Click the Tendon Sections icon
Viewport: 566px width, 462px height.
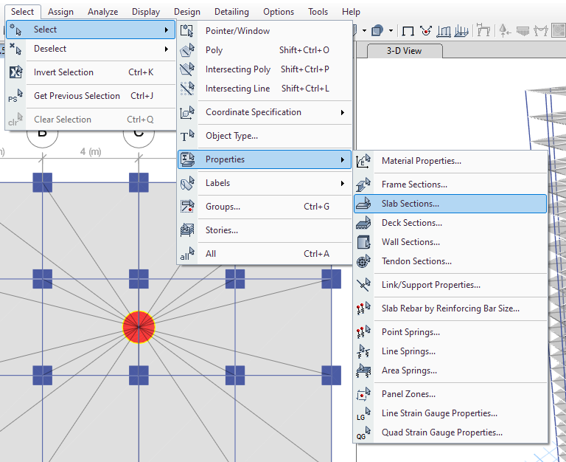click(x=363, y=261)
